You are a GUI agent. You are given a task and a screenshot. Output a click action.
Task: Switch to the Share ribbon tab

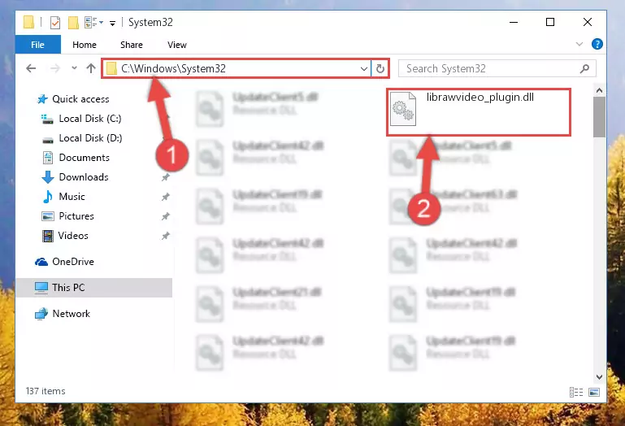click(x=132, y=45)
